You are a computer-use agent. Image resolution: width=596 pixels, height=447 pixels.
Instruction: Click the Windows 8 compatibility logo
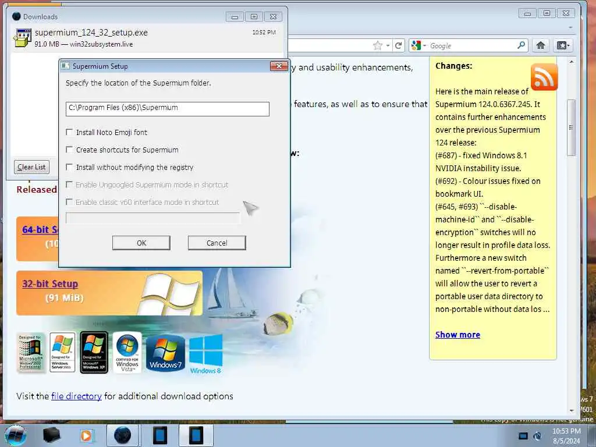205,354
